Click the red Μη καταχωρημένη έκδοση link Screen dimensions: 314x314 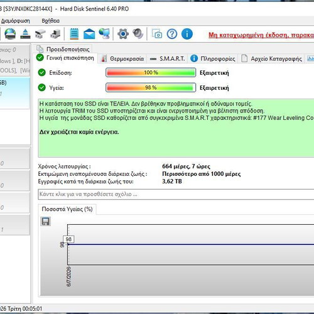(x=261, y=35)
